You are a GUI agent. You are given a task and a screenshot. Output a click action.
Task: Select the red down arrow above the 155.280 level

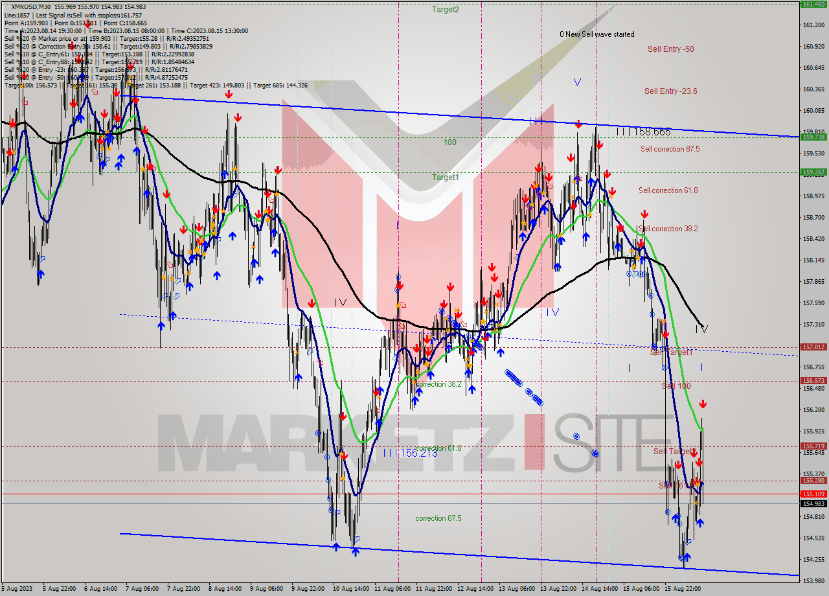[698, 463]
